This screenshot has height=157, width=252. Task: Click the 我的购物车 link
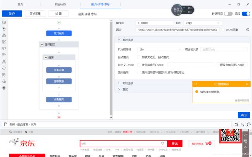pos(197,143)
